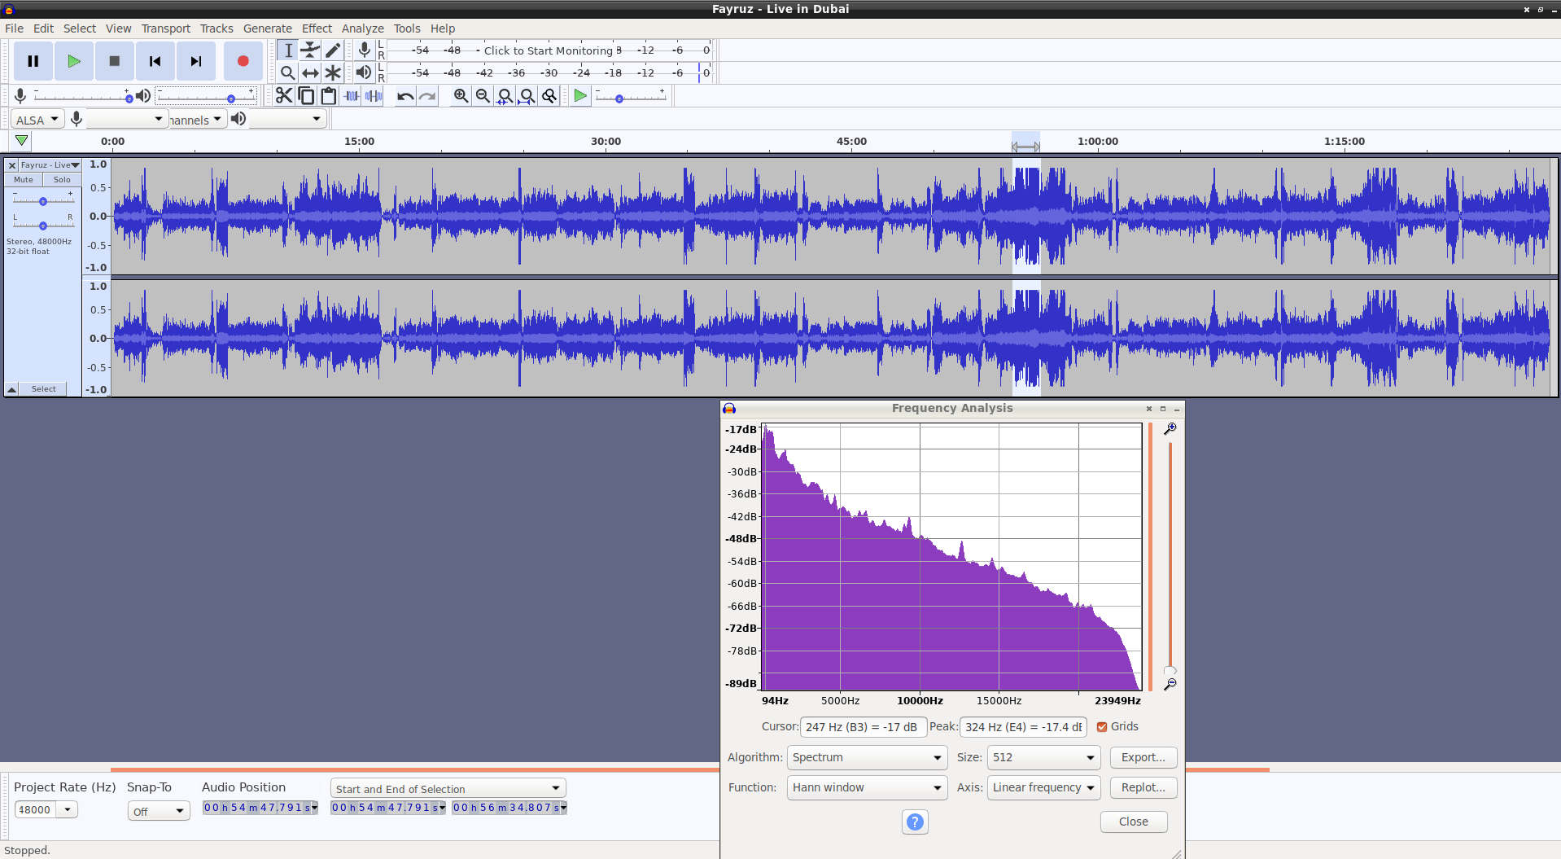Open the Generate menu

[x=268, y=28]
